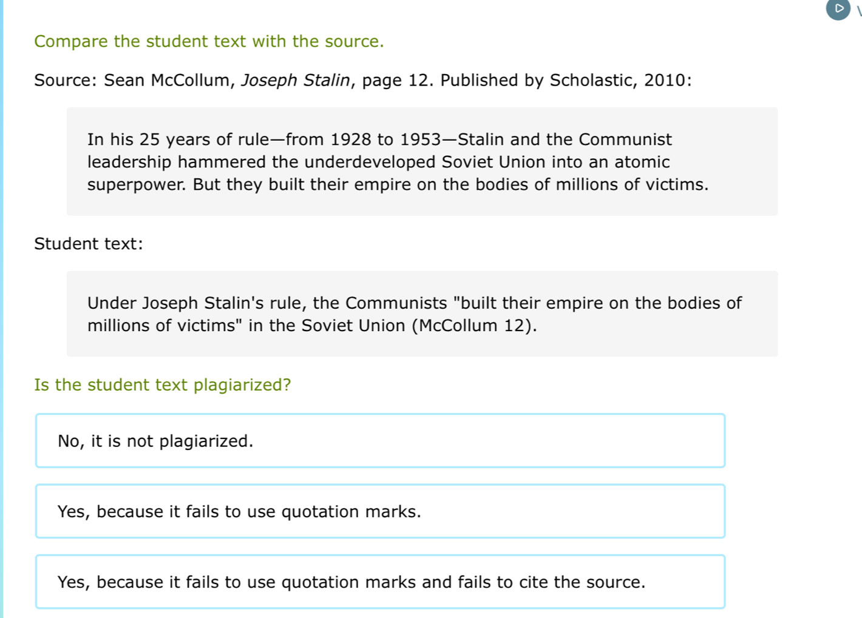Click the heading "Compare the student text with the source."
Image resolution: width=862 pixels, height=618 pixels.
coord(209,41)
